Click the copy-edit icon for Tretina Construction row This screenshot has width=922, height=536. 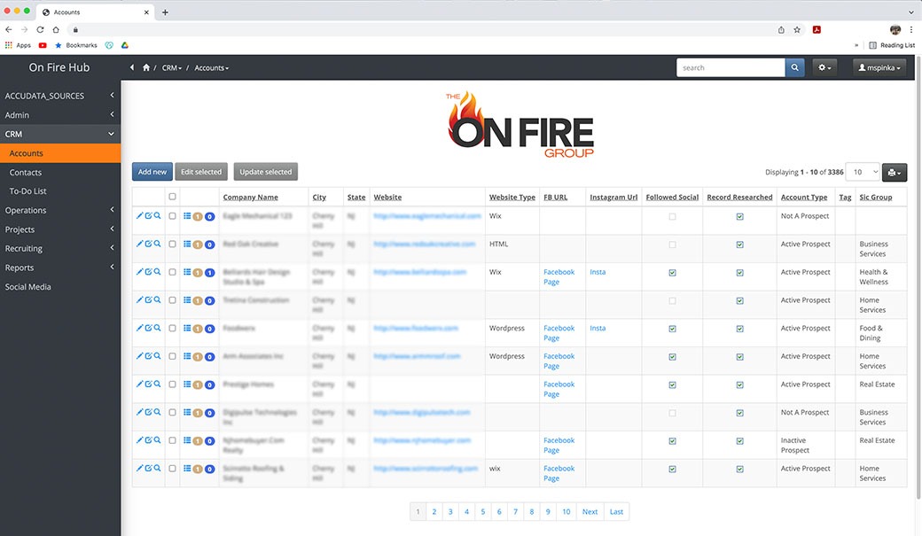(148, 300)
